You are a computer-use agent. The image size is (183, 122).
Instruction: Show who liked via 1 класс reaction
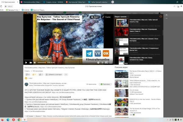[x=29, y=78]
